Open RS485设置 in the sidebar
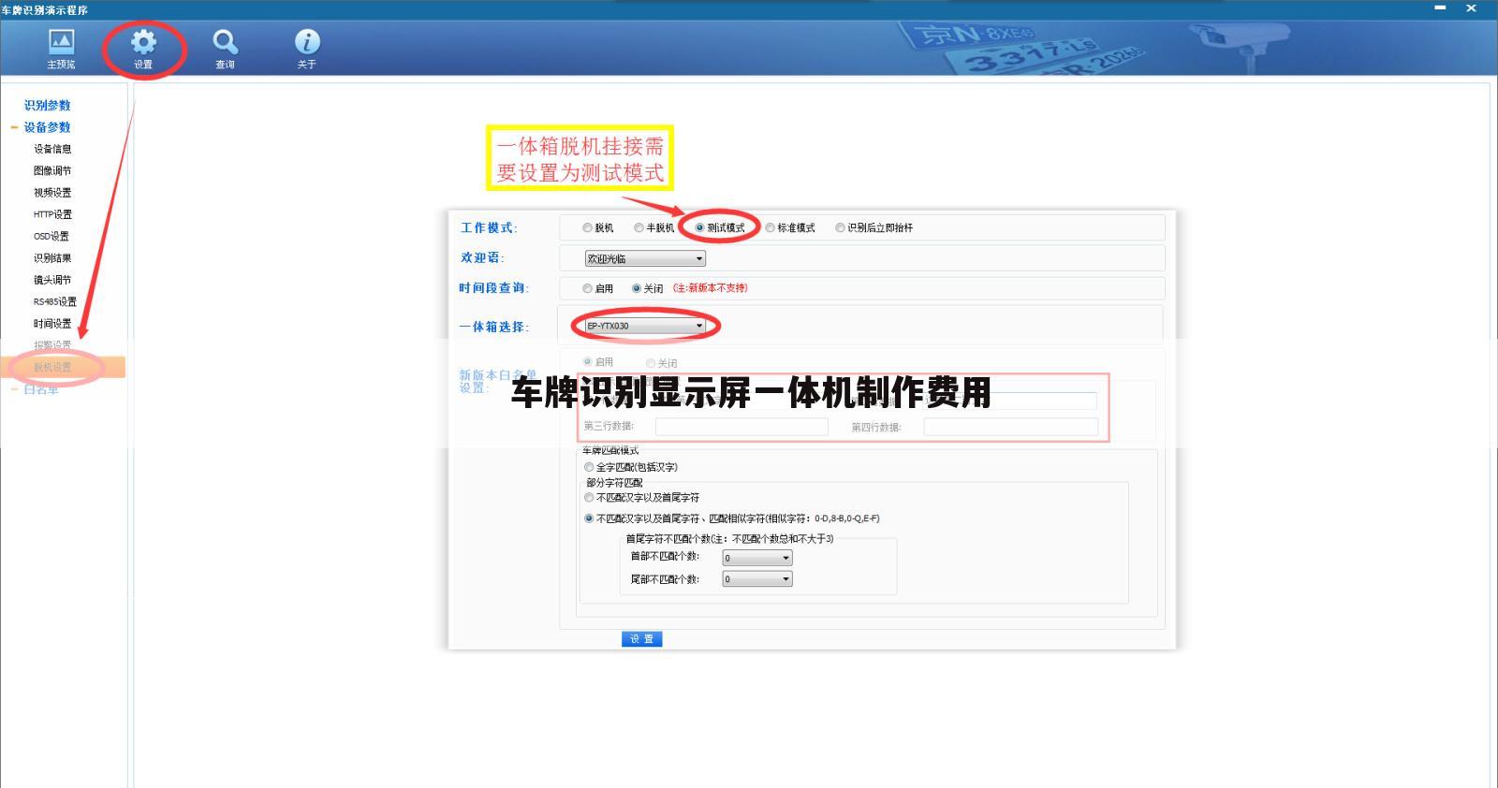The image size is (1498, 788). 55,301
